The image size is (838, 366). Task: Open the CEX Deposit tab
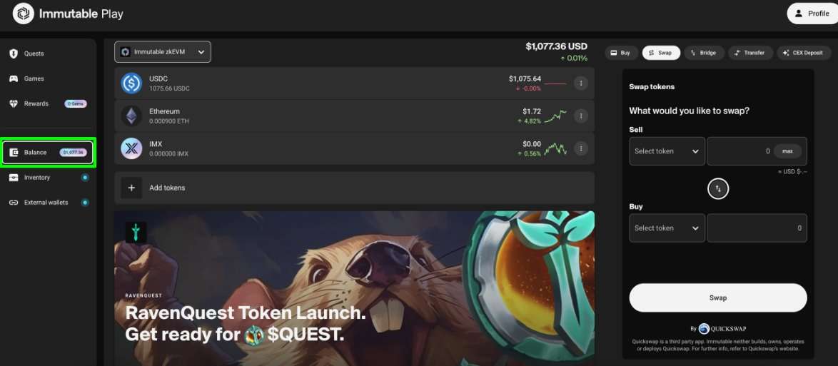[804, 53]
